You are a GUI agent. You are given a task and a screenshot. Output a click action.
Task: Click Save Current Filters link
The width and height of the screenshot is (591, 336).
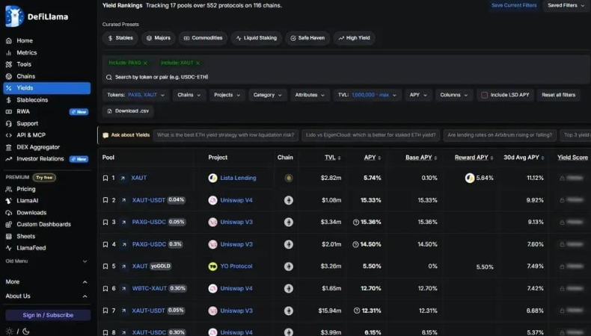coord(514,5)
